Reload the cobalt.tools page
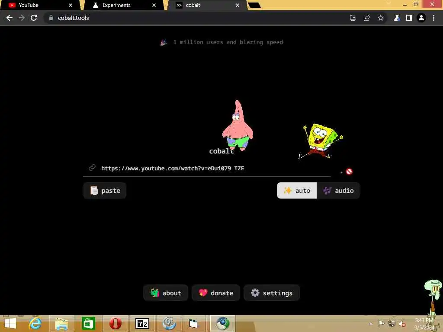 [34, 18]
